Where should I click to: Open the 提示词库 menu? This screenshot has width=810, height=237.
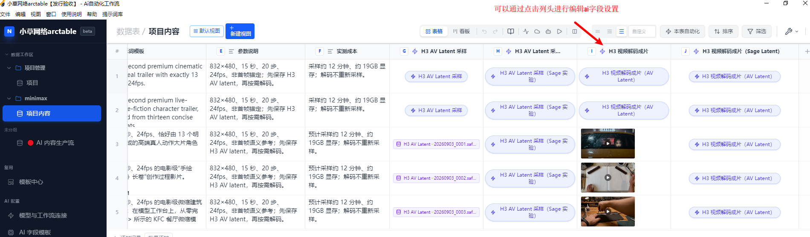point(113,14)
